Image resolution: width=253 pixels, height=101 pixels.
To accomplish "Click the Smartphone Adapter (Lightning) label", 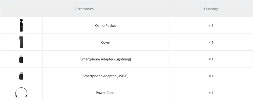I will tap(106, 59).
